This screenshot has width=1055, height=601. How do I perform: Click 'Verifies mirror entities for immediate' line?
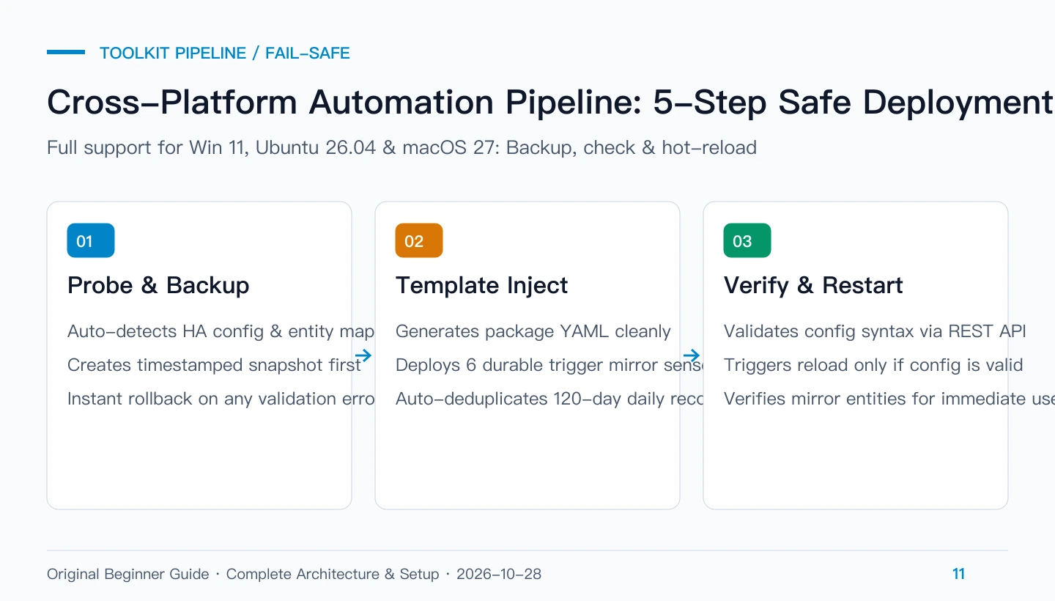[x=889, y=399]
